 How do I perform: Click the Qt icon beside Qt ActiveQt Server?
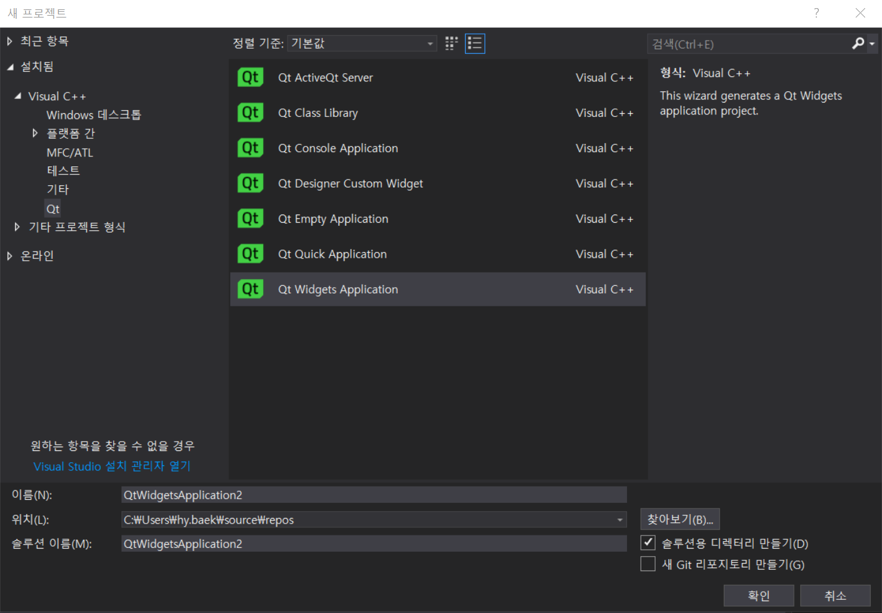(x=250, y=77)
